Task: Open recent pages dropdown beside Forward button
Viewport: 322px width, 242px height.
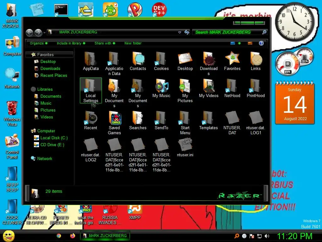Action: click(x=44, y=32)
